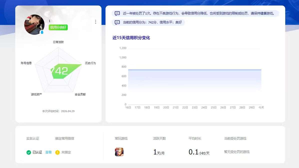Open the 查看 link for real-name verification
299x168 pixels.
point(48,152)
